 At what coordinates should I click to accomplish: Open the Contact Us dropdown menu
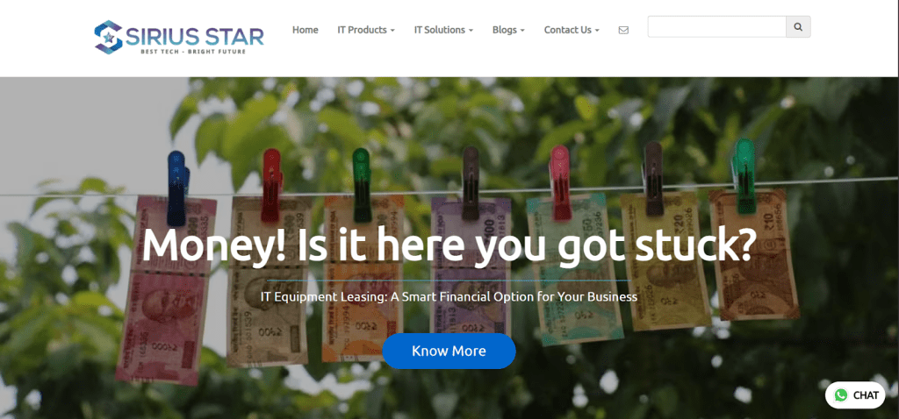point(572,30)
